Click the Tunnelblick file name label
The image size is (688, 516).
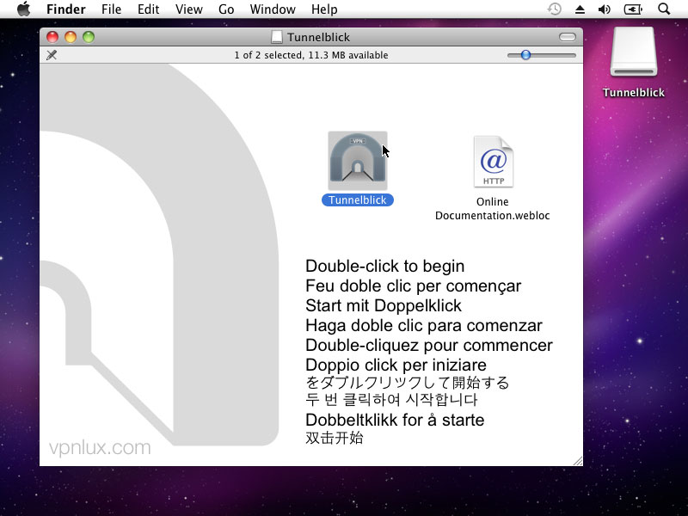[x=358, y=200]
